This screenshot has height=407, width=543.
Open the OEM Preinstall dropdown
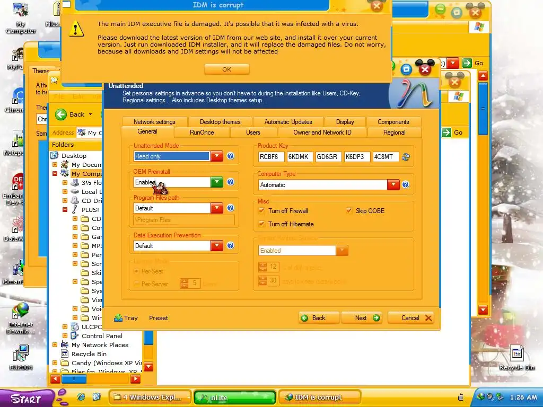217,182
